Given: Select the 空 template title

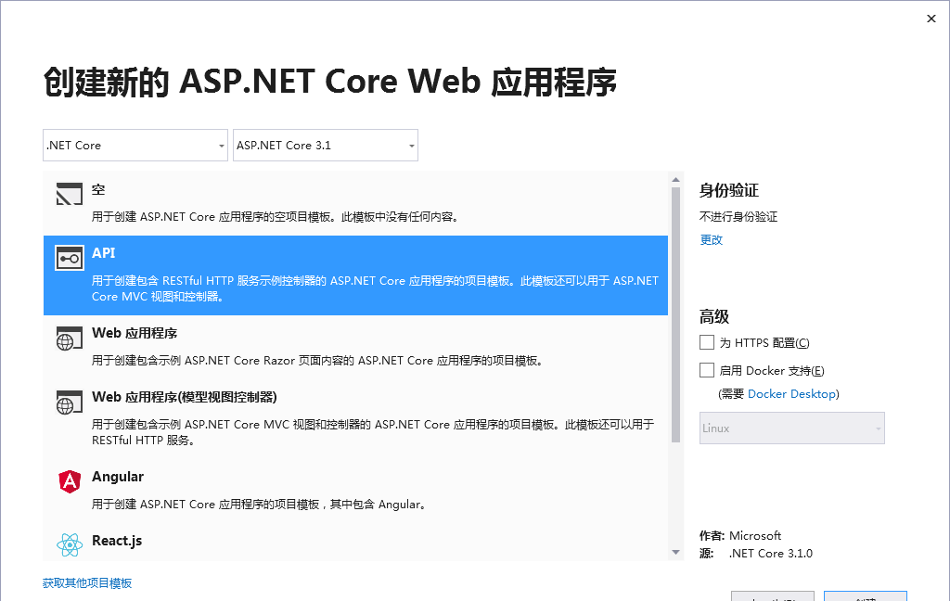Looking at the screenshot, I should (98, 189).
